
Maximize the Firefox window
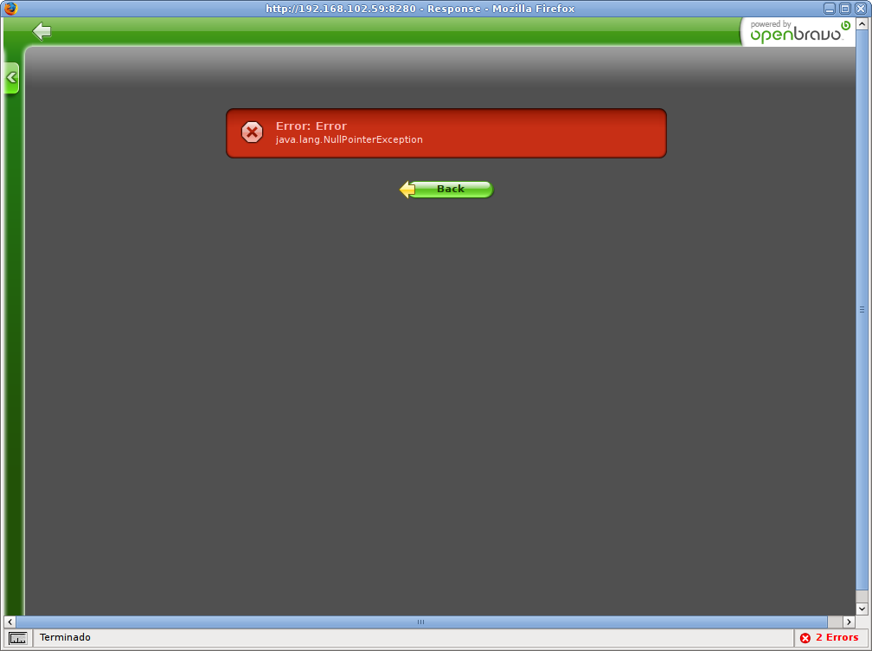(844, 9)
